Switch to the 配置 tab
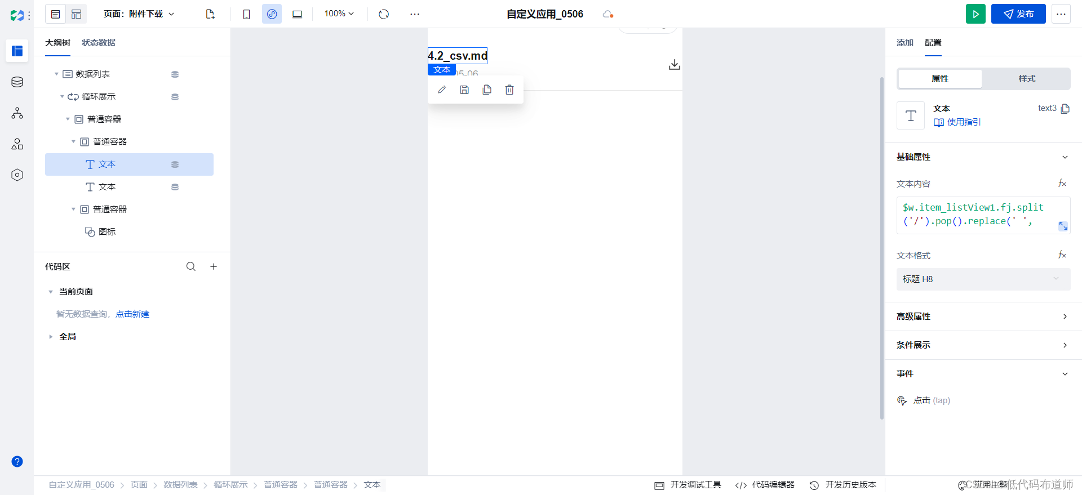This screenshot has height=495, width=1082. pos(933,43)
